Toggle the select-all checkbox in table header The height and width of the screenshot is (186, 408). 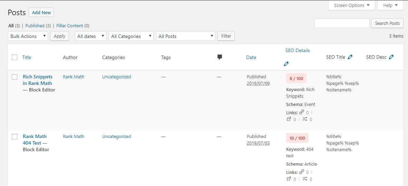[14, 57]
